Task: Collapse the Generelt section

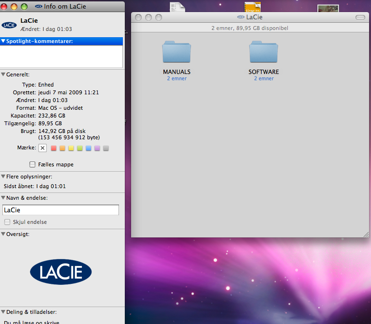Action: tap(3, 74)
